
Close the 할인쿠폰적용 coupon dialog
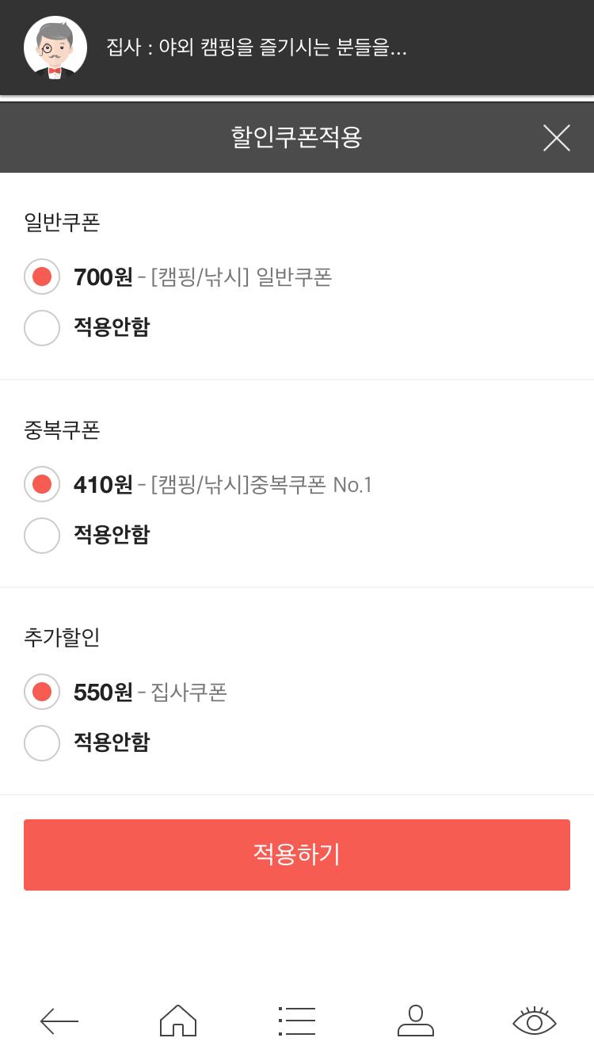[556, 138]
